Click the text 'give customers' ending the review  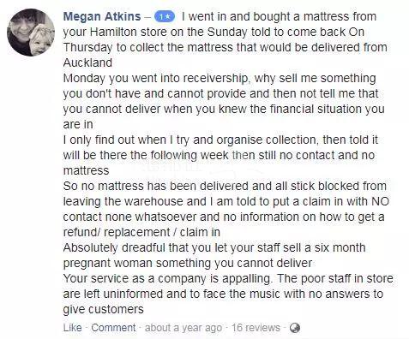click(103, 309)
